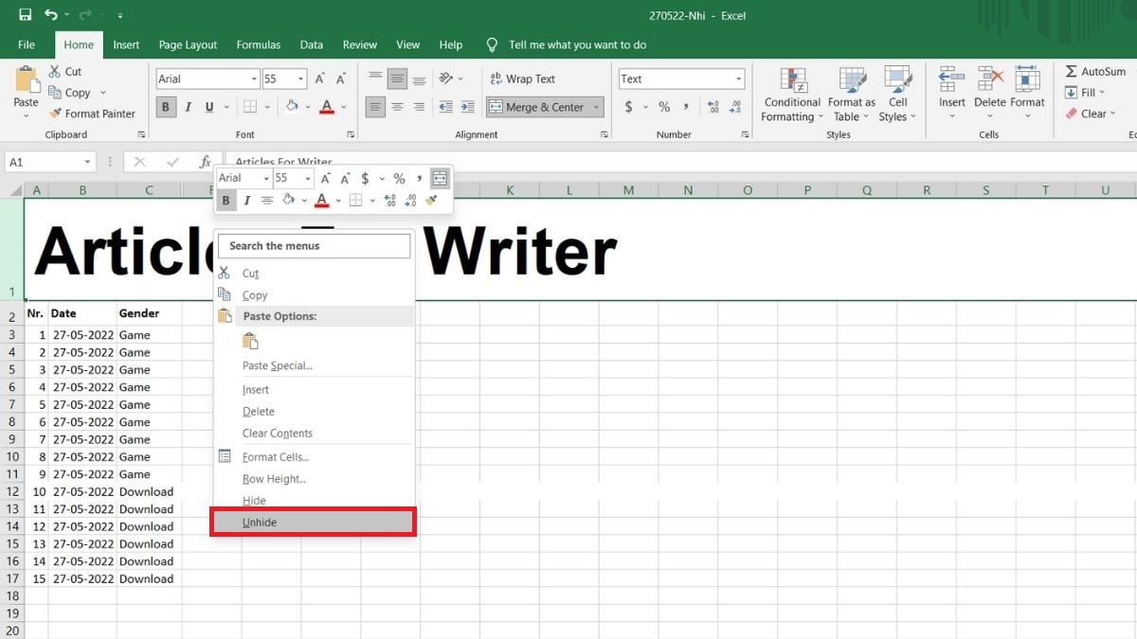
Task: Click the Name Box showing A1
Action: (x=43, y=162)
